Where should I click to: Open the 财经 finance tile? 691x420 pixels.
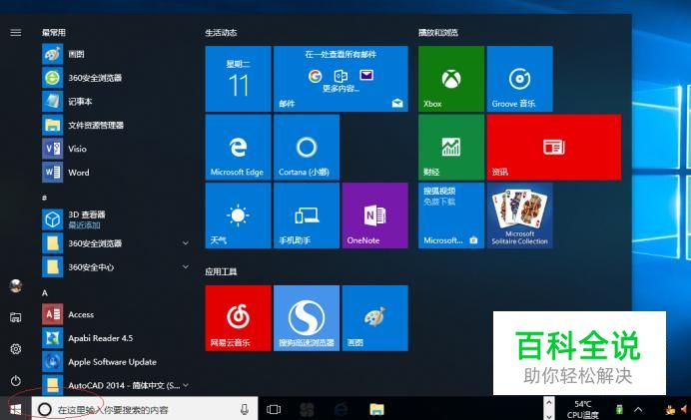point(451,147)
